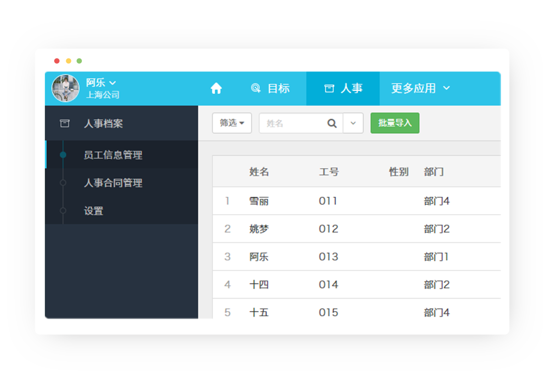Click the user avatar photo

66,89
